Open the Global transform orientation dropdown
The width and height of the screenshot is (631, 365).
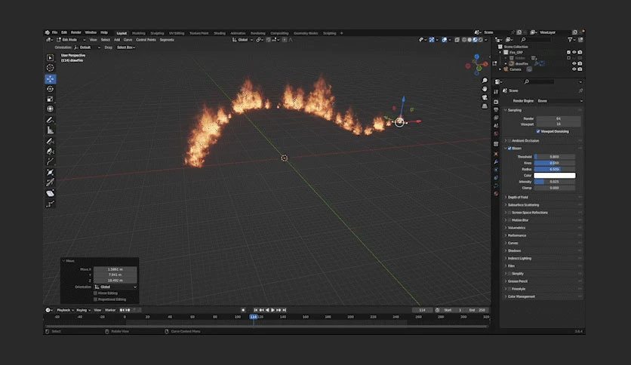point(242,40)
